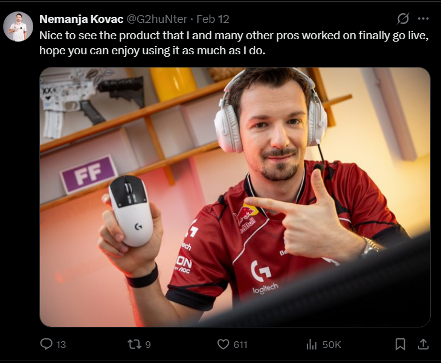Image resolution: width=441 pixels, height=363 pixels.
Task: Click the reply speech bubble icon
Action: click(x=46, y=344)
